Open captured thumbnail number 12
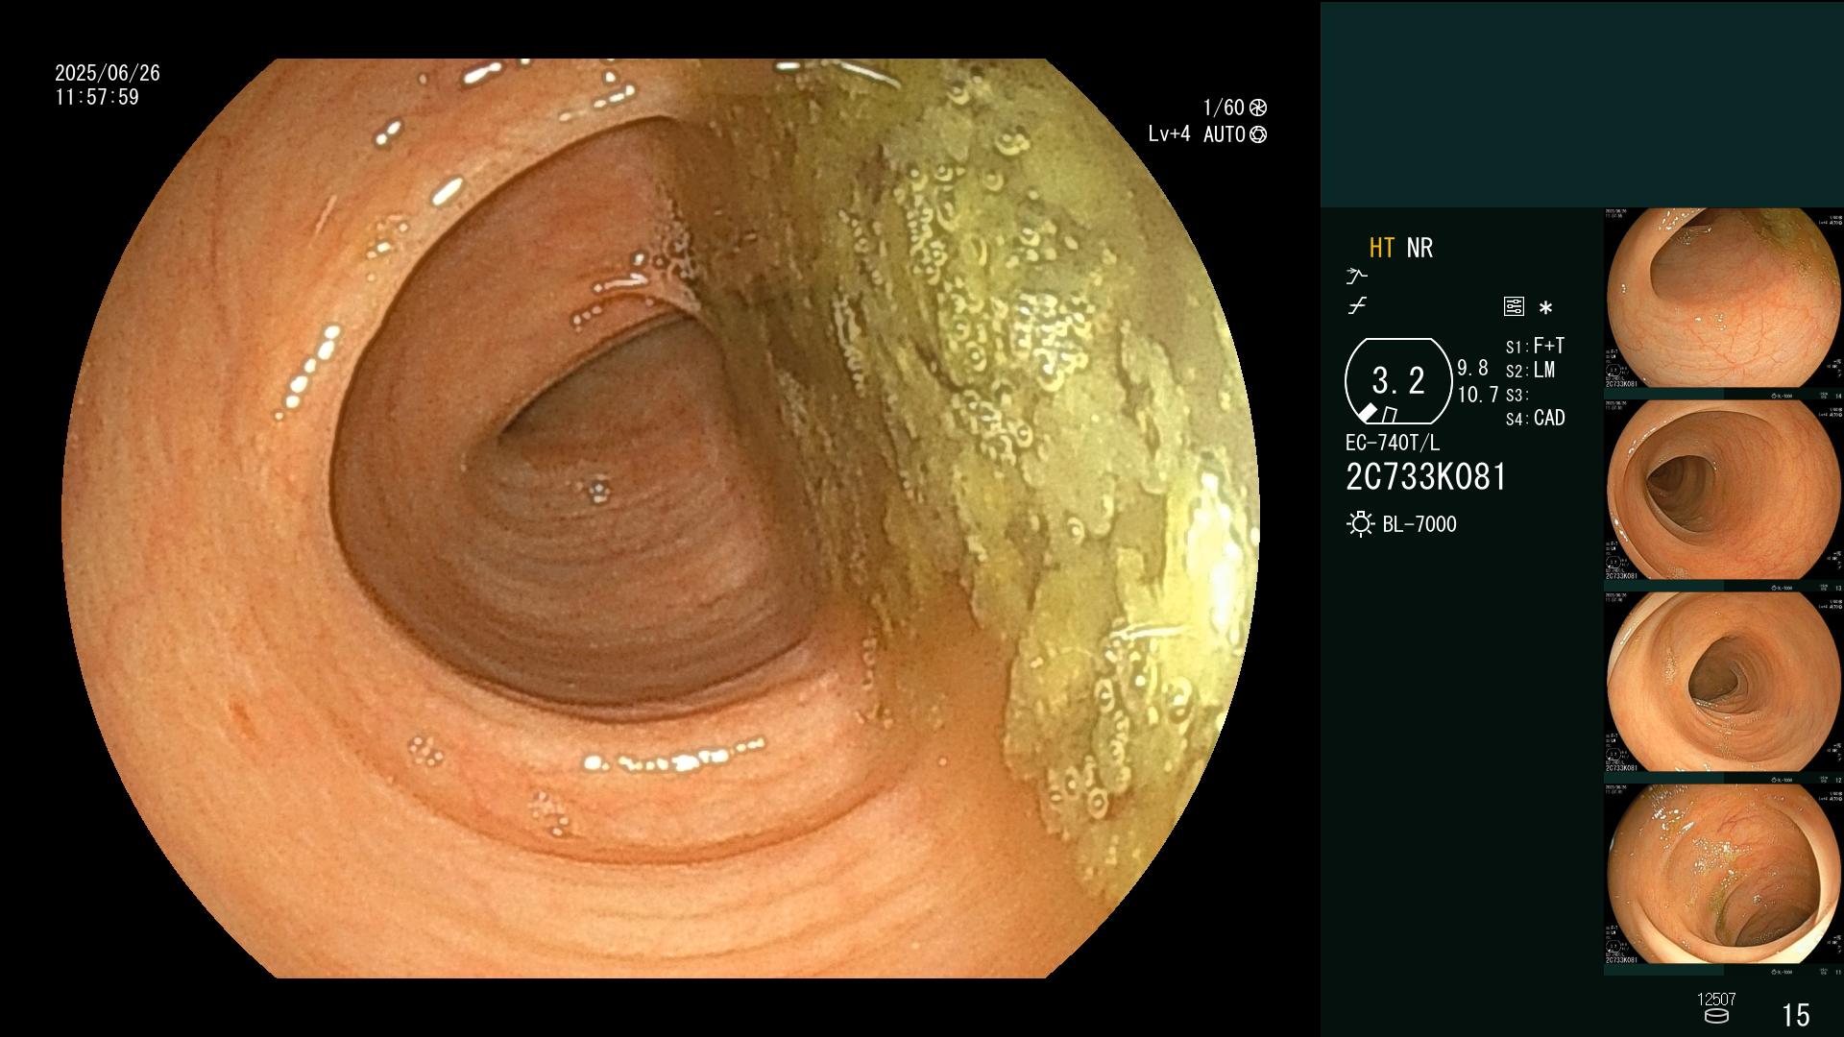The image size is (1844, 1037). pos(1724,682)
